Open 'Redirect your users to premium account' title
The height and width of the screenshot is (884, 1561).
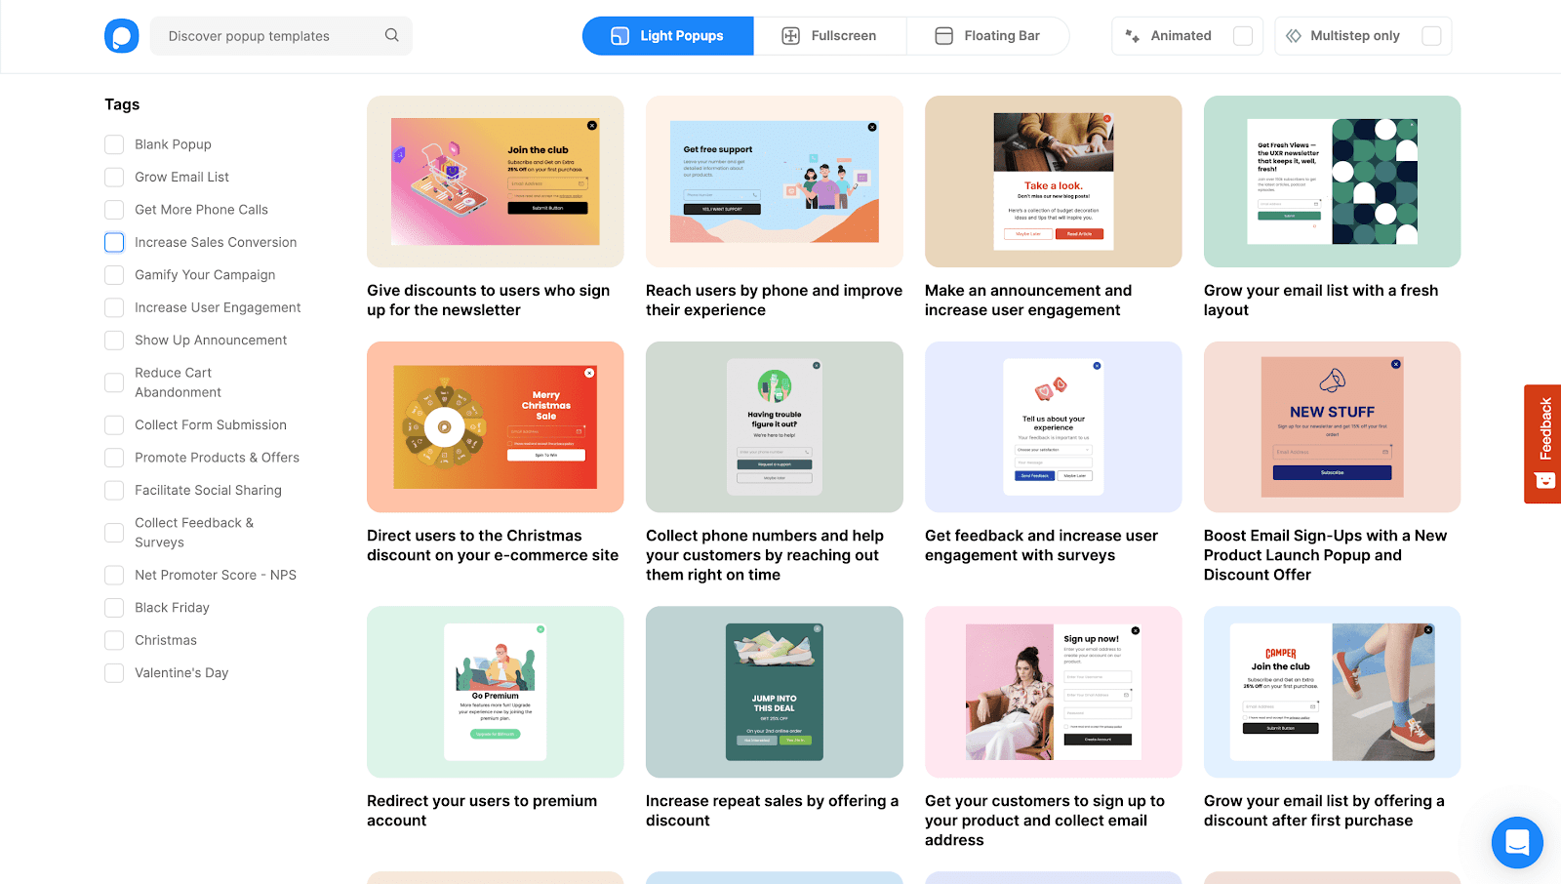tap(482, 811)
